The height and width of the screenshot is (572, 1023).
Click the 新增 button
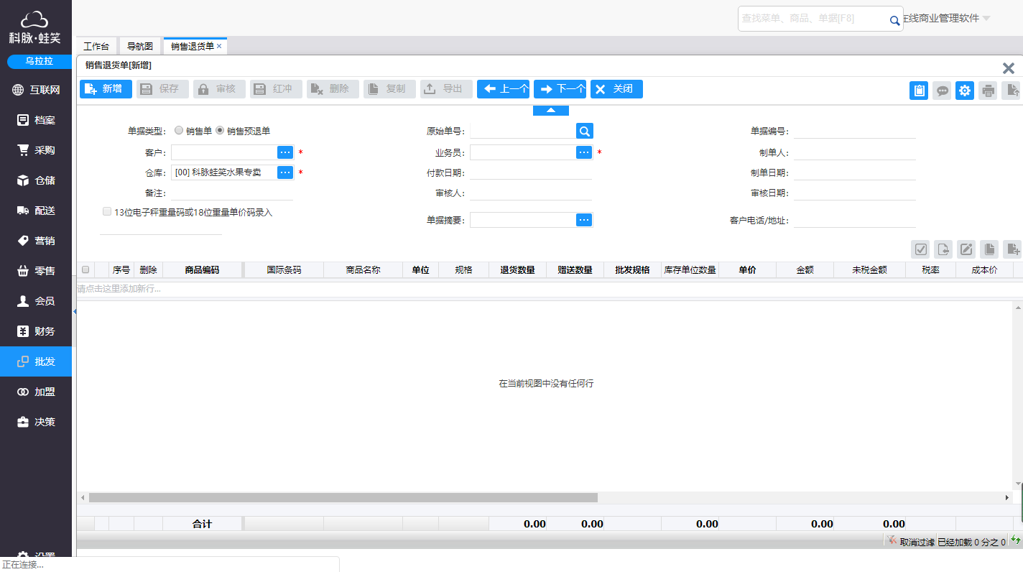106,89
